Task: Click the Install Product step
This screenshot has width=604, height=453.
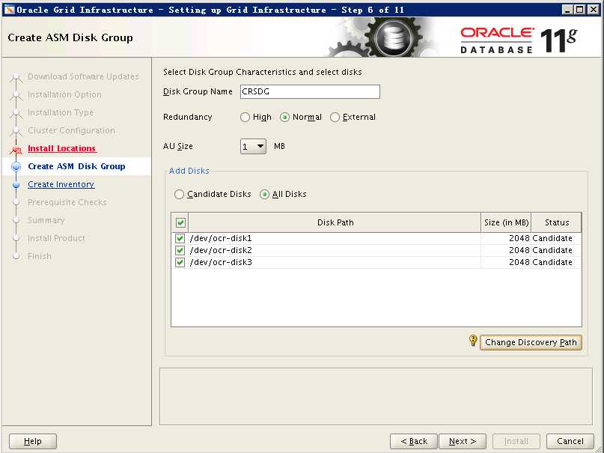Action: click(x=56, y=238)
